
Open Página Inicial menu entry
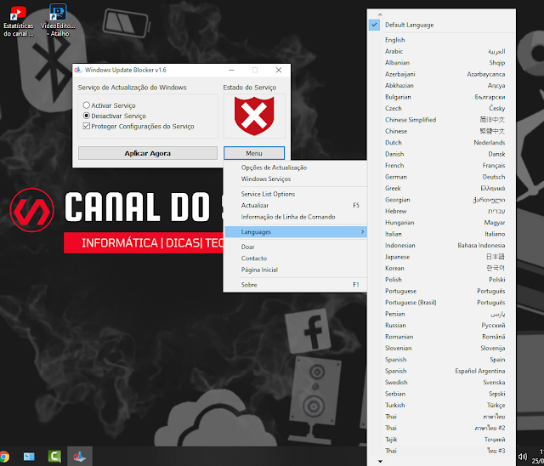(295, 270)
